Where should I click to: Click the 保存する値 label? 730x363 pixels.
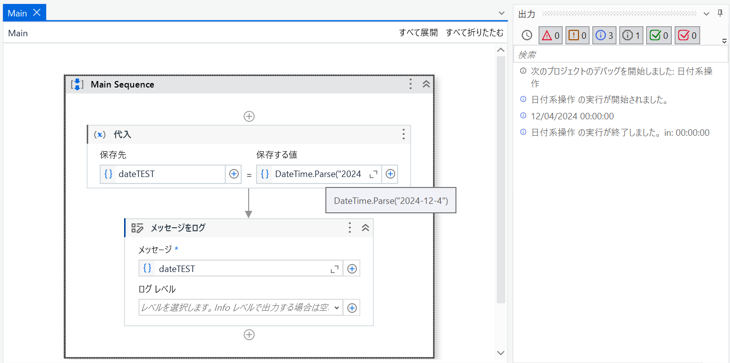(x=277, y=155)
